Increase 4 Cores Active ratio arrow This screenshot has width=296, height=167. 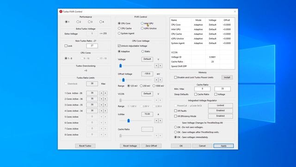pos(105,111)
